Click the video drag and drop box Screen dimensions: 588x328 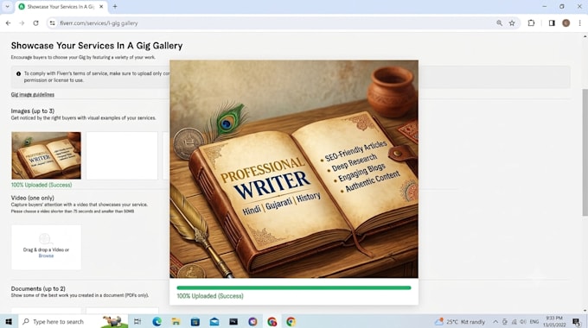(46, 247)
